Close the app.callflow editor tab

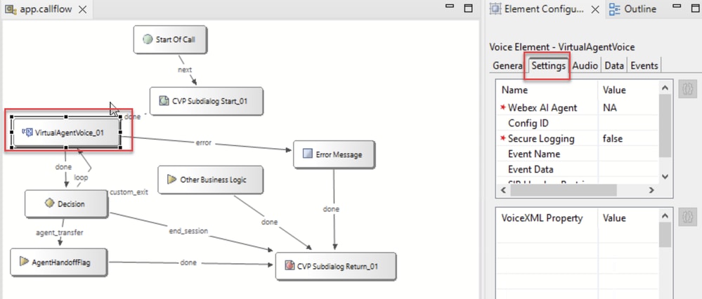point(83,9)
